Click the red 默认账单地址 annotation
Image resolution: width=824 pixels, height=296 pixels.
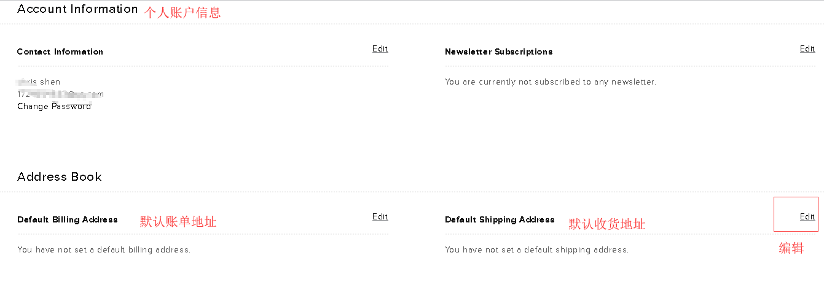178,222
